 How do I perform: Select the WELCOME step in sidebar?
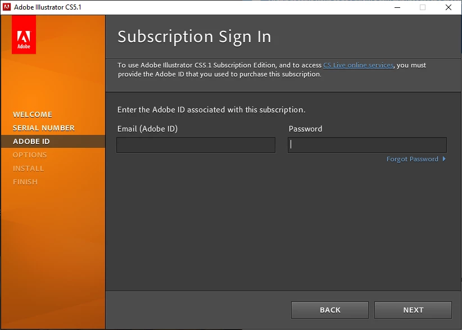(x=33, y=114)
